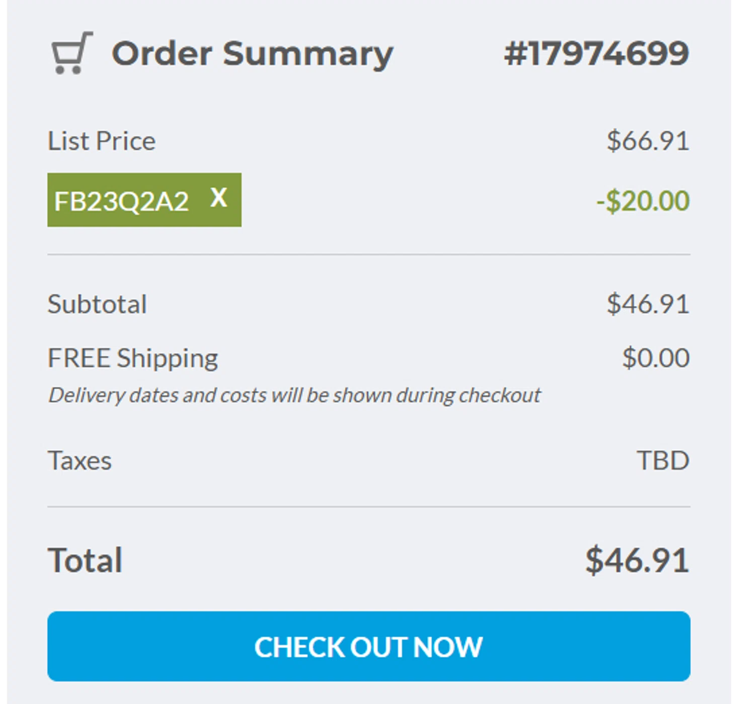Click the bold Total label

pyautogui.click(x=85, y=560)
